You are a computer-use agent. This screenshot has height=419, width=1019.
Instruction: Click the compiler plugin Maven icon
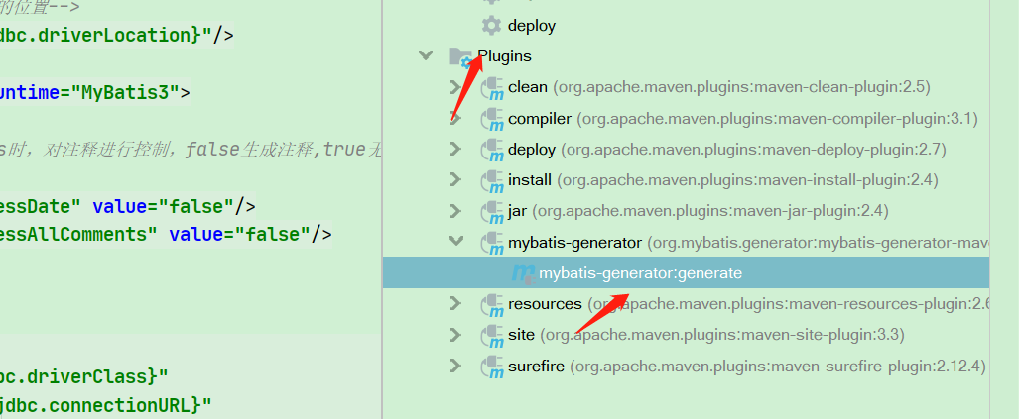point(492,119)
